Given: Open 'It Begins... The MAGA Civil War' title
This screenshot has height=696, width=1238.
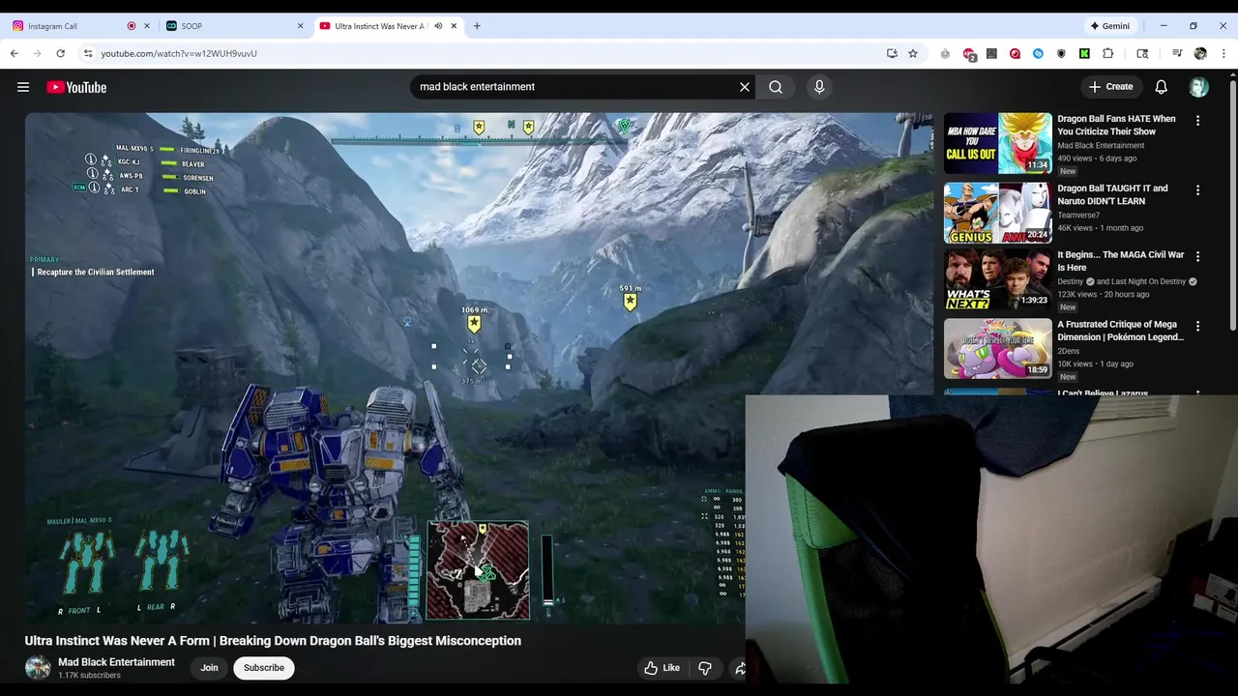Looking at the screenshot, I should [1120, 261].
